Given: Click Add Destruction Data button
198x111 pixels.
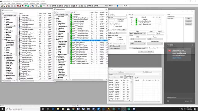Looking at the screenshot, I should [x=117, y=33].
